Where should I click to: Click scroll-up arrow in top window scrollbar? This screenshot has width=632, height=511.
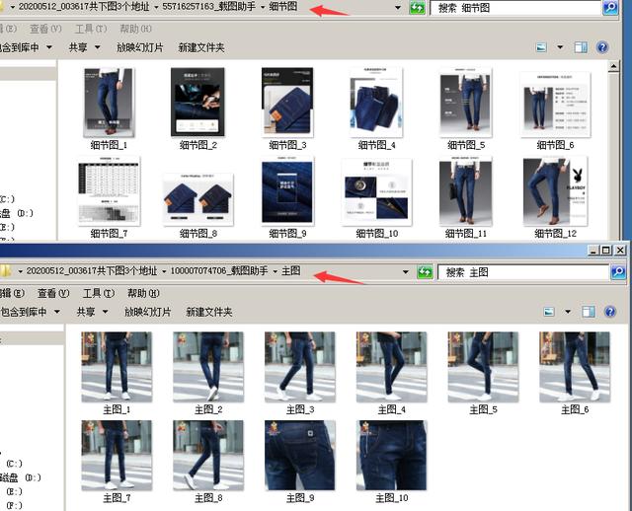613,66
